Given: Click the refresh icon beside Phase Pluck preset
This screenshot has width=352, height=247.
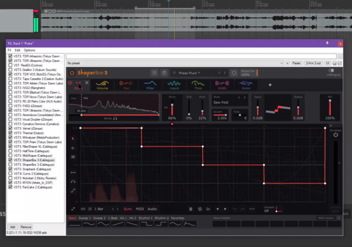Looking at the screenshot, I should pos(234,73).
